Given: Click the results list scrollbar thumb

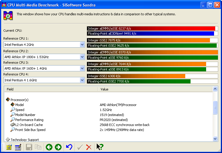Looking at the screenshot, I should point(215,107).
